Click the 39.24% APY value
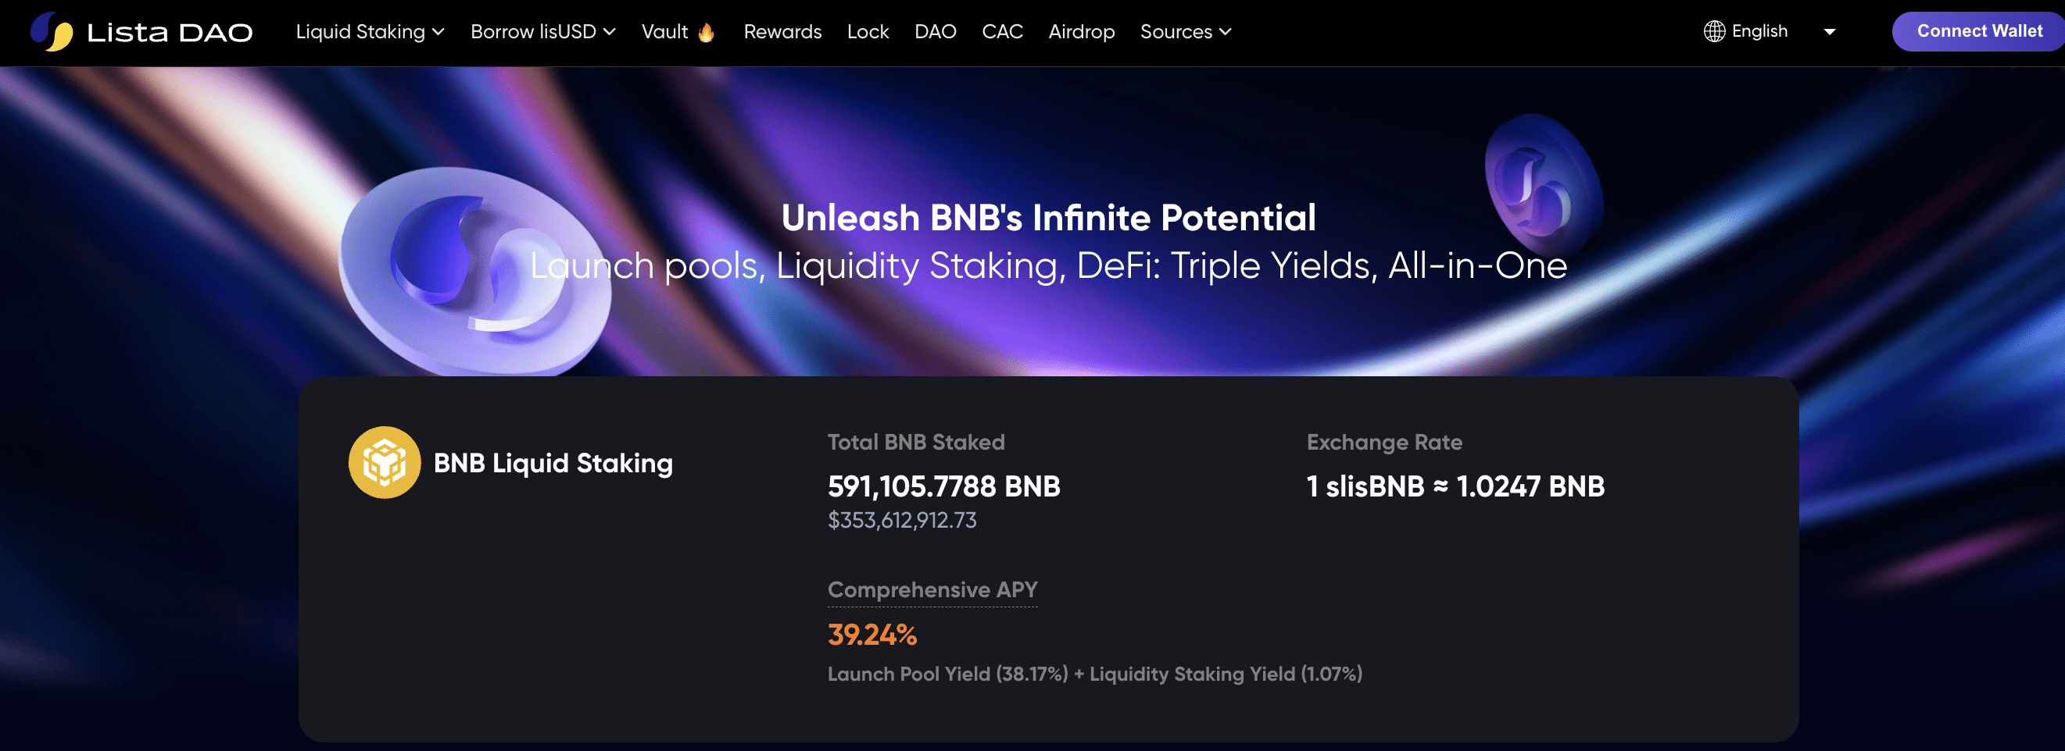 [x=871, y=635]
